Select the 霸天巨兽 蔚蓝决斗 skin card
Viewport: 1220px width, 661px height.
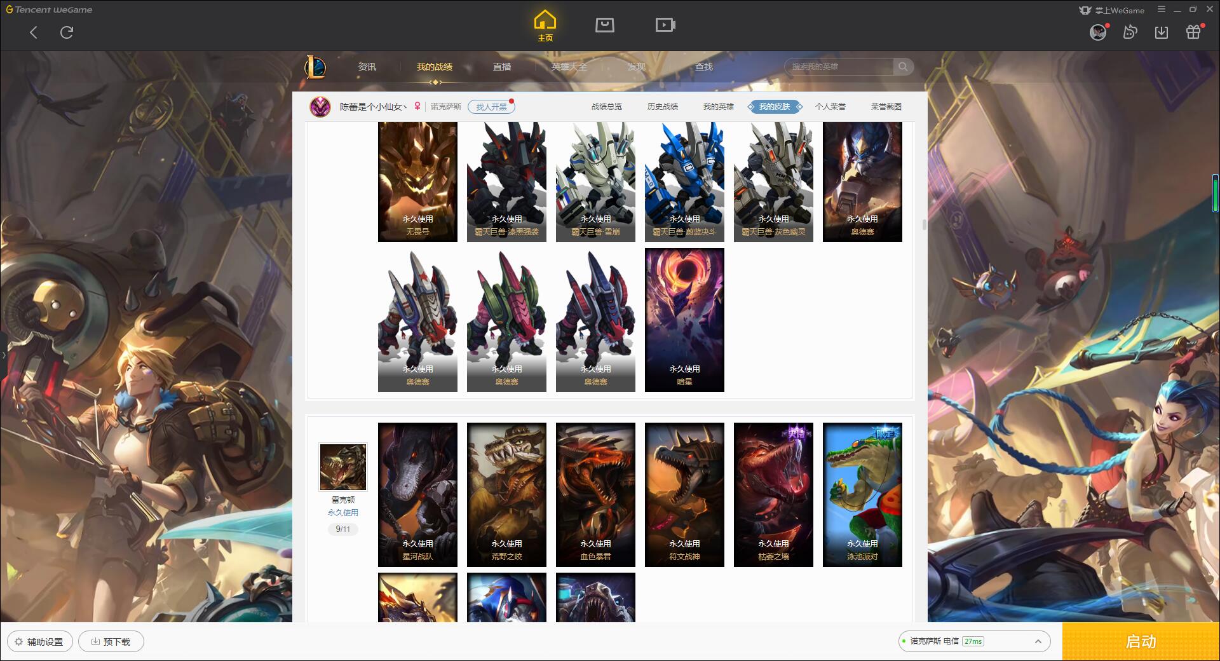[x=684, y=182]
